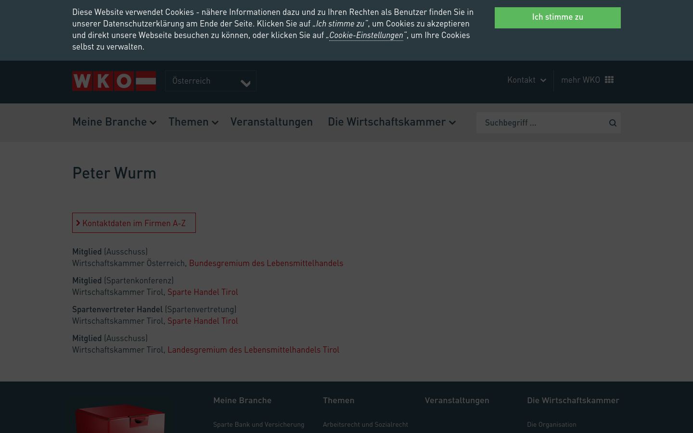The image size is (693, 433).
Task: Click the search magnifier icon
Action: (x=613, y=123)
